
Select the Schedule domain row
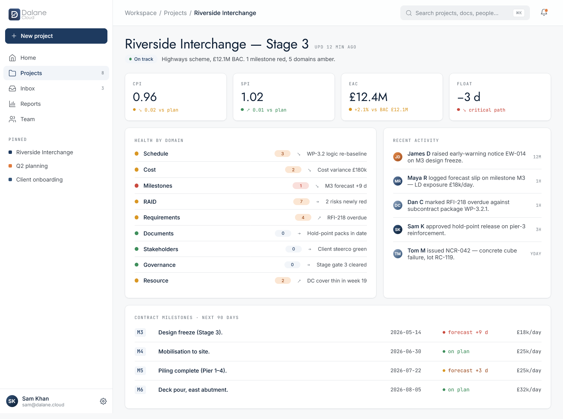point(251,154)
